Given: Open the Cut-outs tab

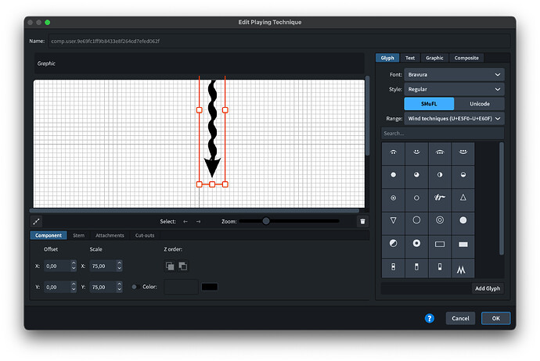Looking at the screenshot, I should tap(145, 235).
